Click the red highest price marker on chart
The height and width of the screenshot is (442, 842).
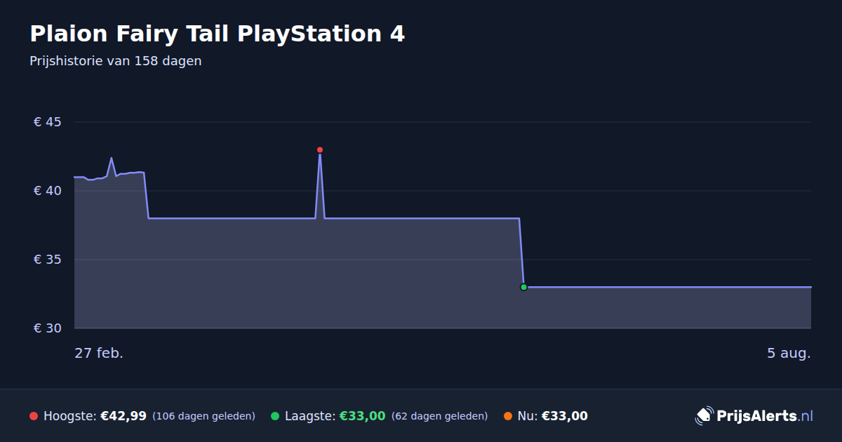click(320, 149)
